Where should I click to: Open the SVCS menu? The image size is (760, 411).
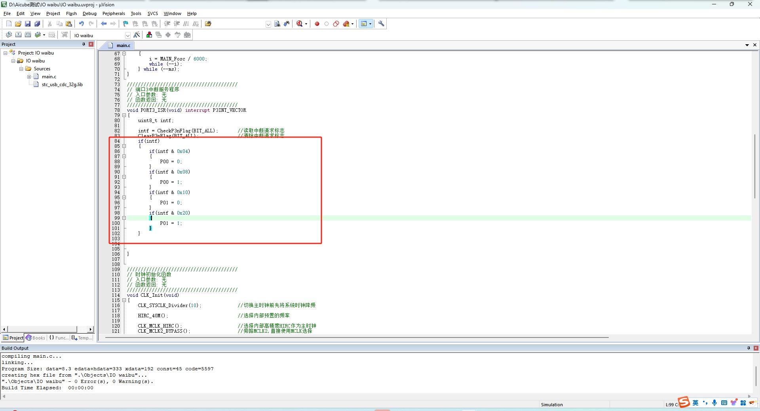(x=152, y=13)
